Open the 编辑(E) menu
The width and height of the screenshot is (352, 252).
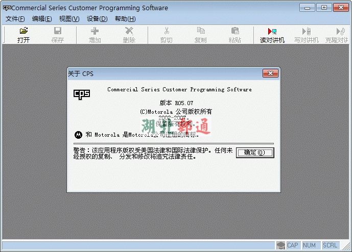(42, 19)
